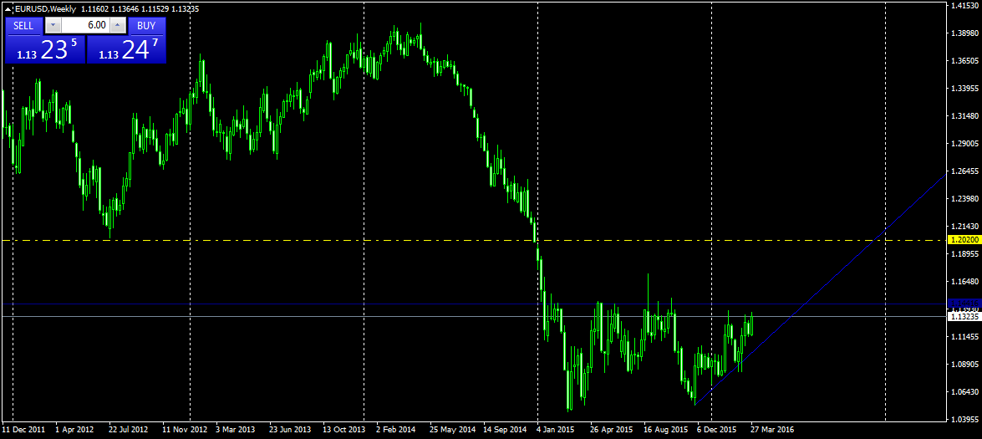The height and width of the screenshot is (439, 982).
Task: Click the 25 May 2014 date label
Action: click(x=452, y=431)
